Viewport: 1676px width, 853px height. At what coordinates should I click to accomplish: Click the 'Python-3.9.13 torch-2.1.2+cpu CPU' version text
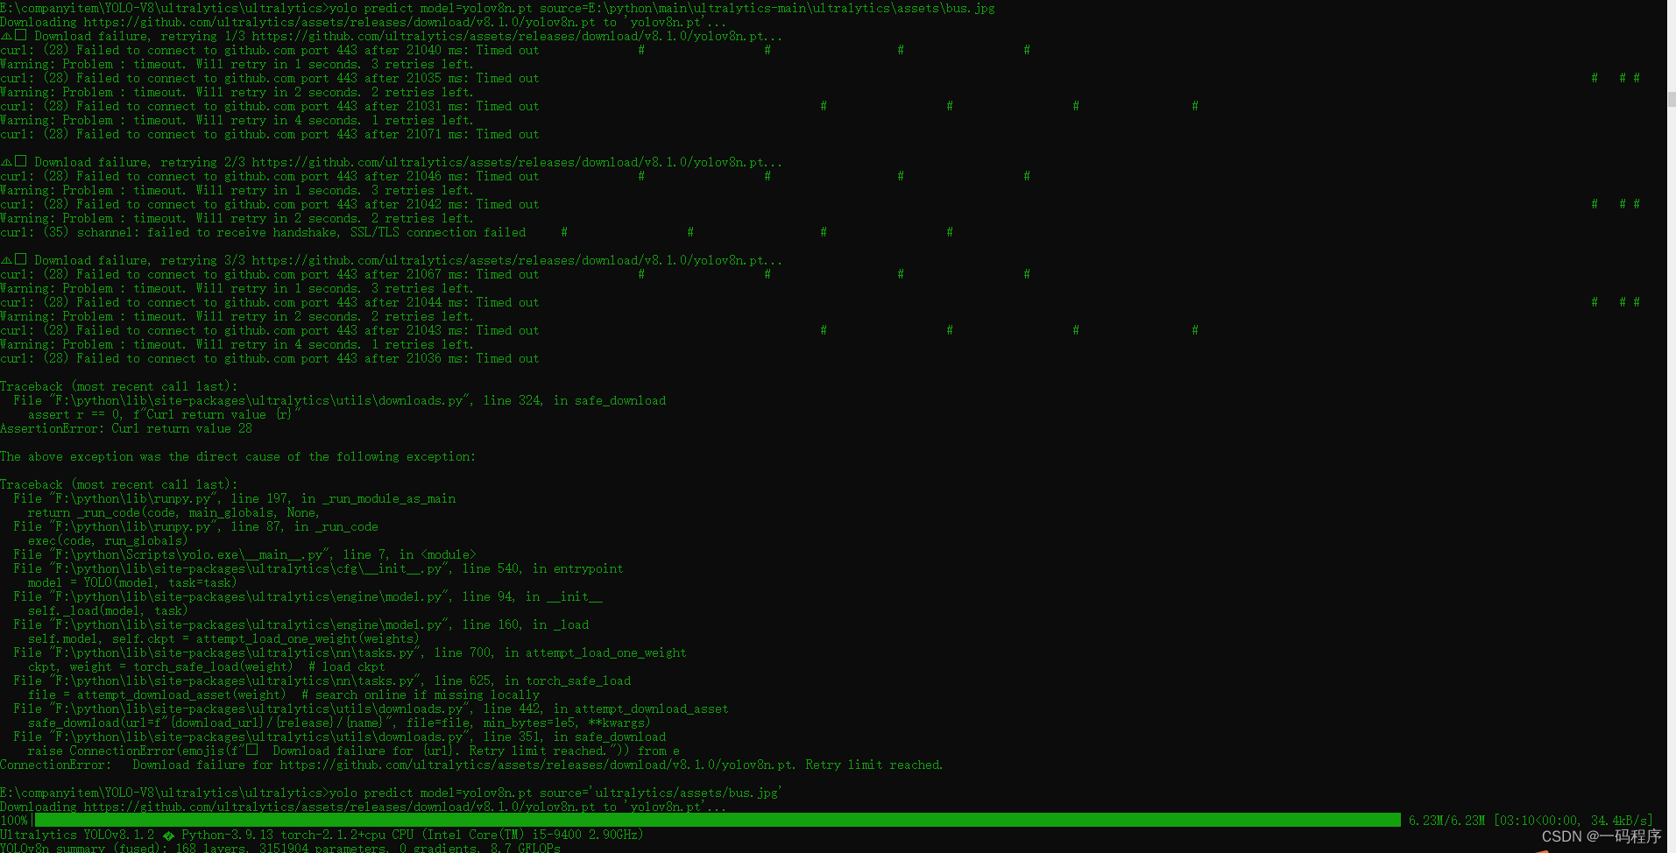pos(298,835)
